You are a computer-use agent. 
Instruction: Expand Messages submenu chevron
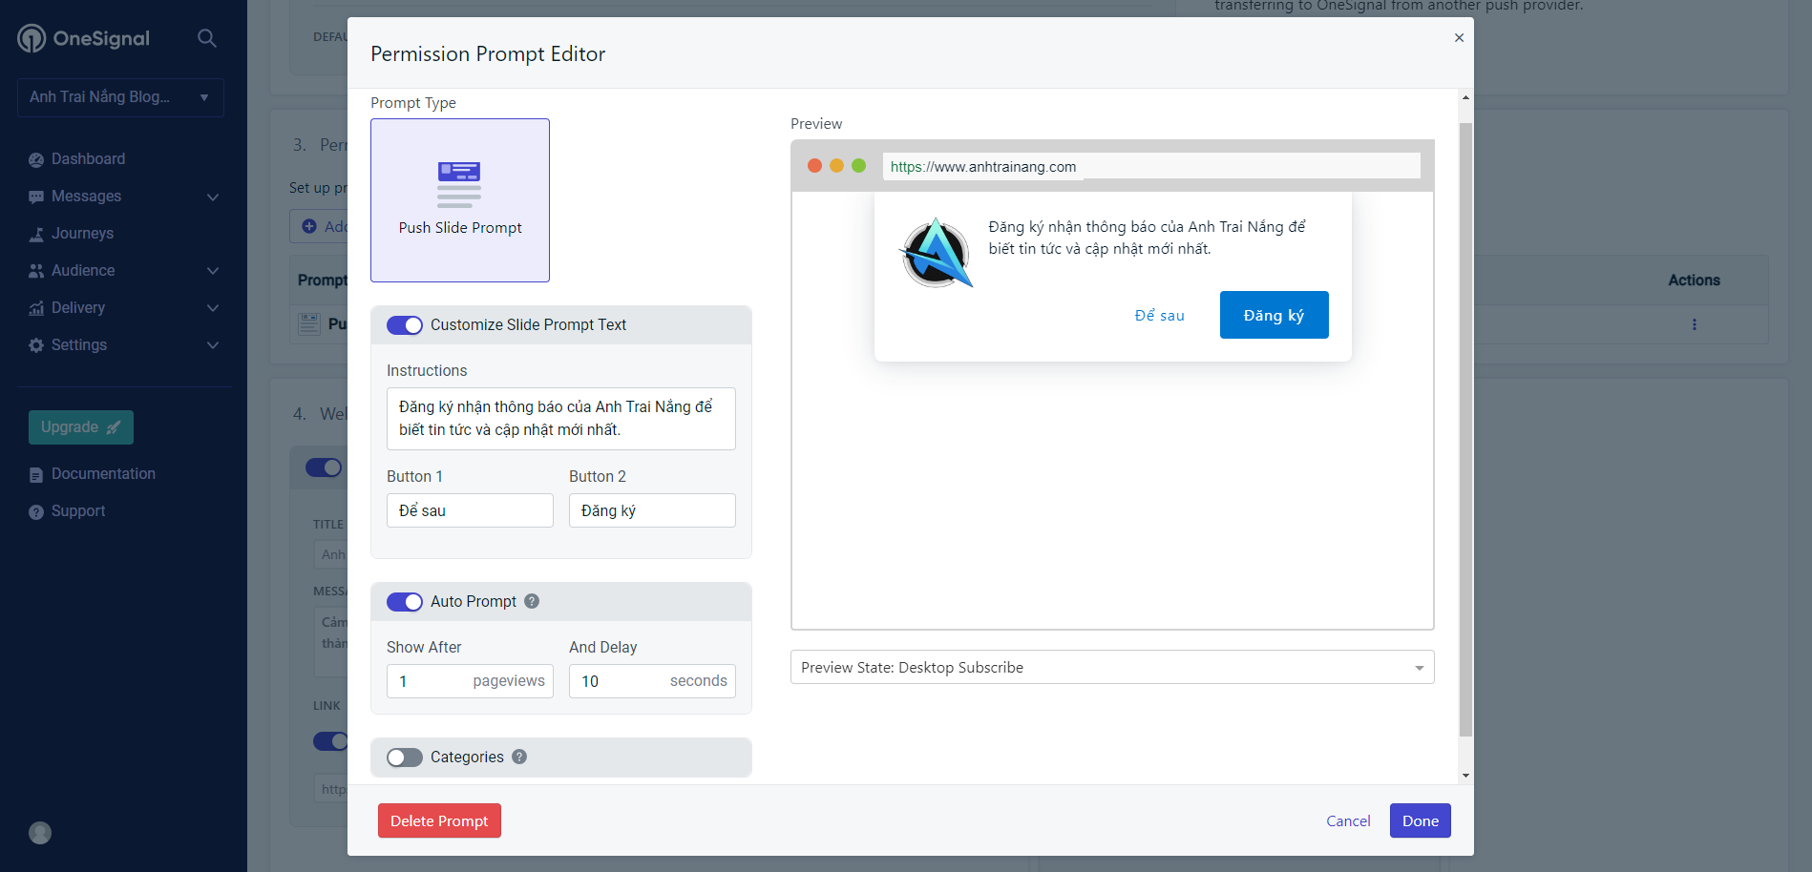click(213, 197)
